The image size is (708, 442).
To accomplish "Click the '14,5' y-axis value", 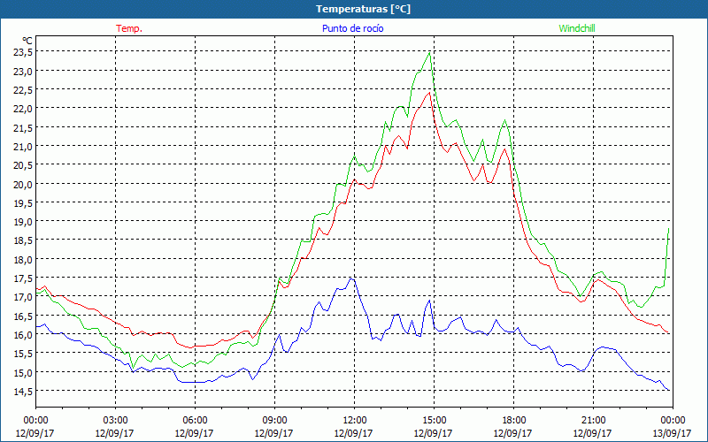I will point(23,391).
